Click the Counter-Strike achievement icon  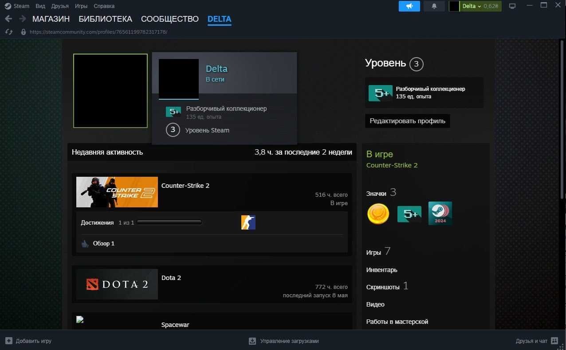248,222
